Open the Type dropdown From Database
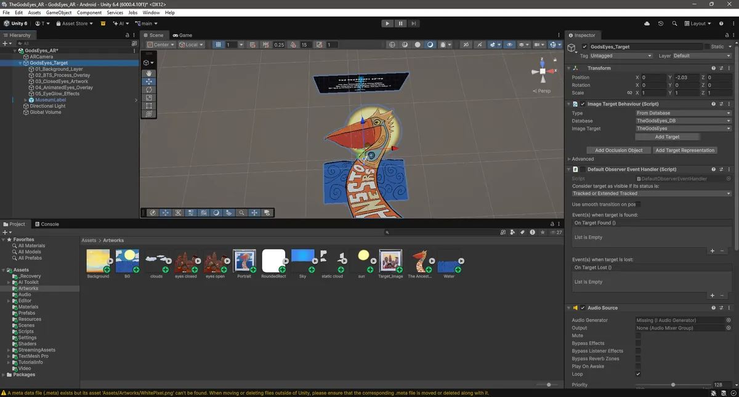The width and height of the screenshot is (739, 397). [x=684, y=113]
